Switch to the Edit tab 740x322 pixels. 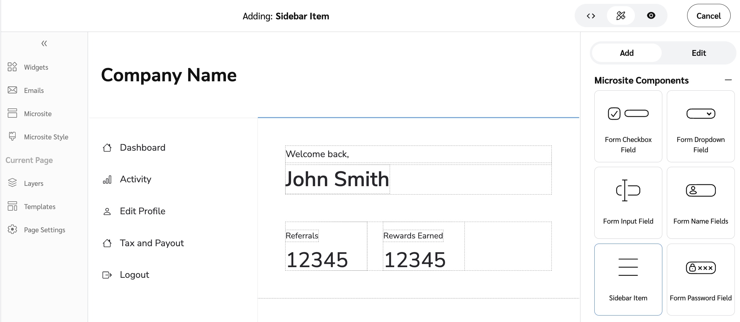pyautogui.click(x=698, y=53)
